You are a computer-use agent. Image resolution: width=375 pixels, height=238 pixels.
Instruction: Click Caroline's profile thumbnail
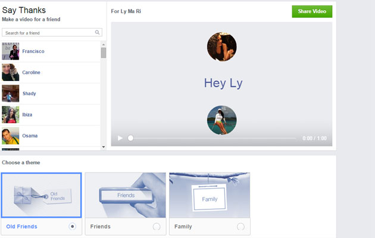[x=11, y=73]
